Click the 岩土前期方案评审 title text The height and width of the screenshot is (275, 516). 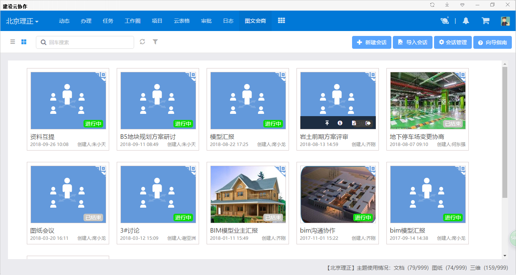click(x=324, y=137)
